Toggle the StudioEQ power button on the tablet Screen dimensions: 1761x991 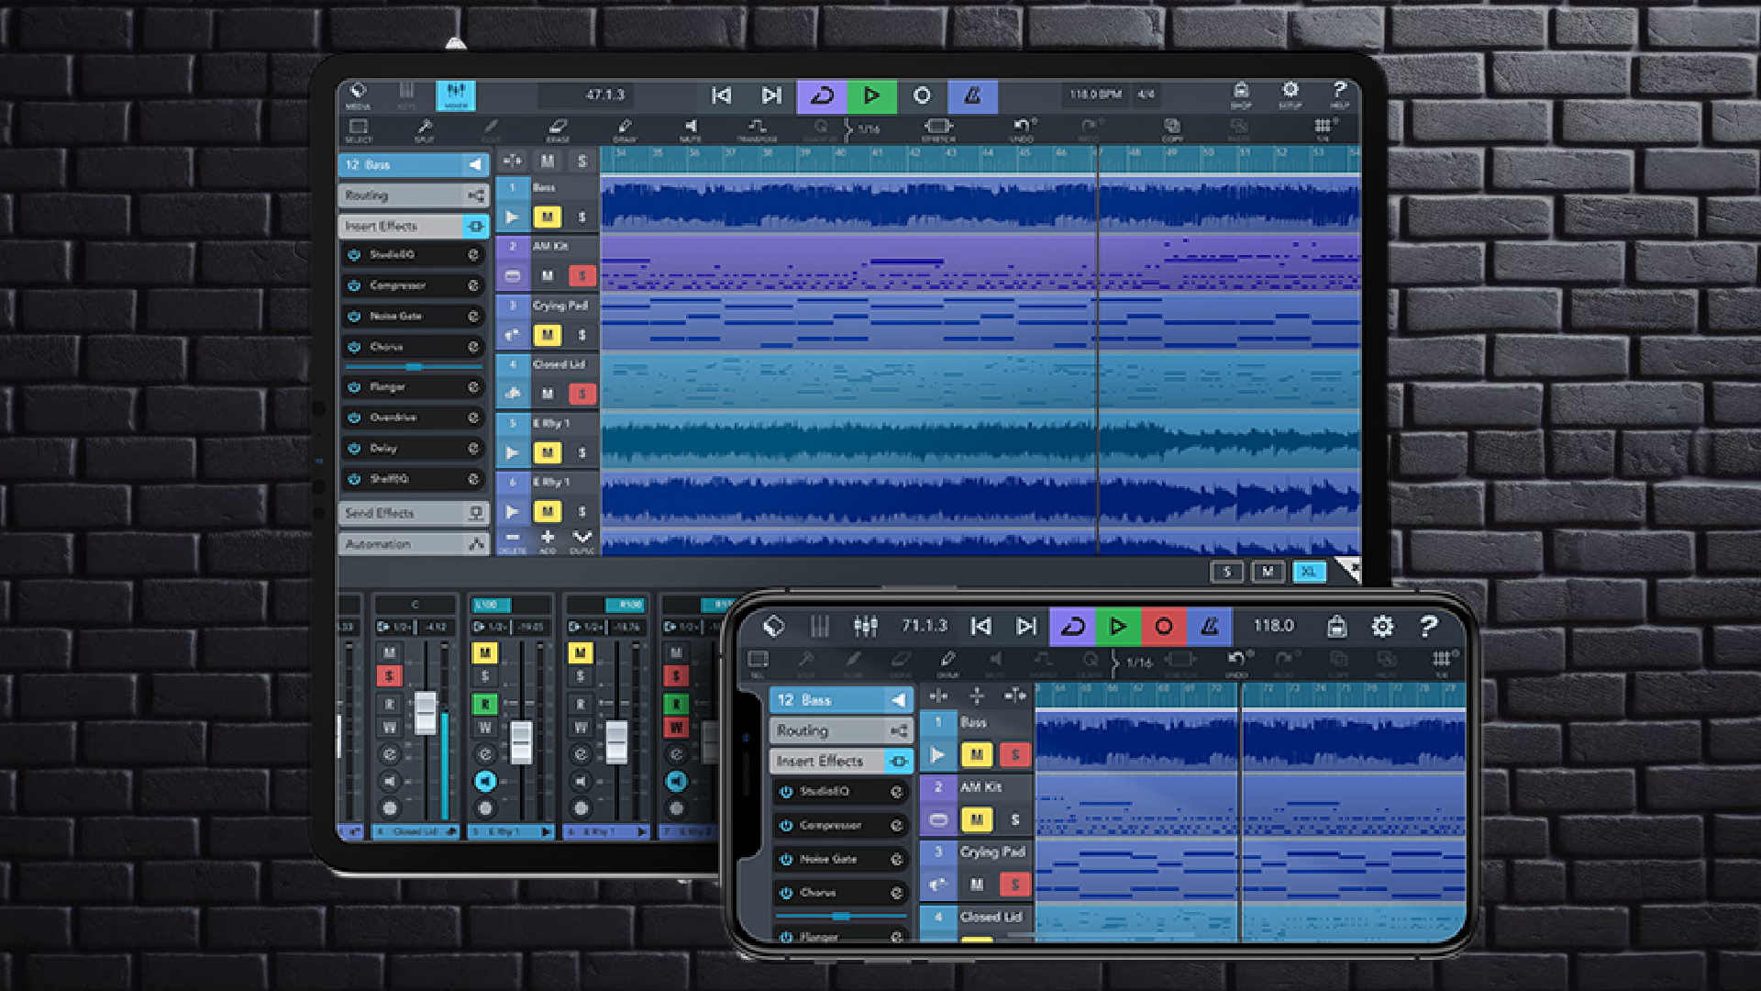354,255
